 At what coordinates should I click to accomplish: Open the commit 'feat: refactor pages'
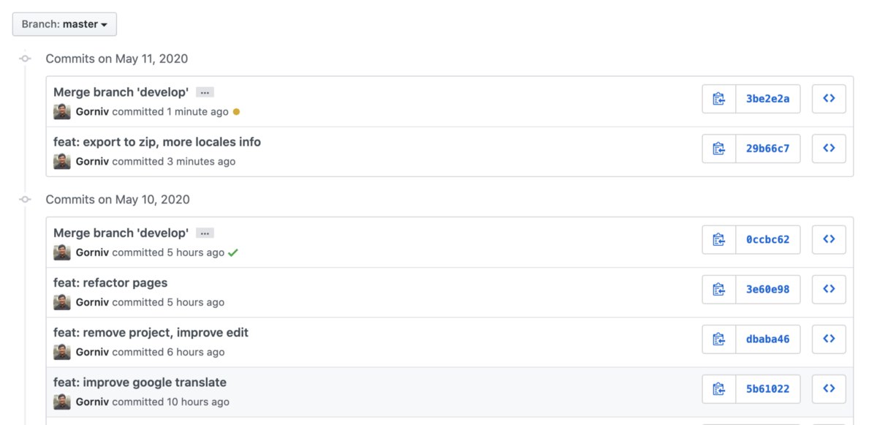[110, 282]
